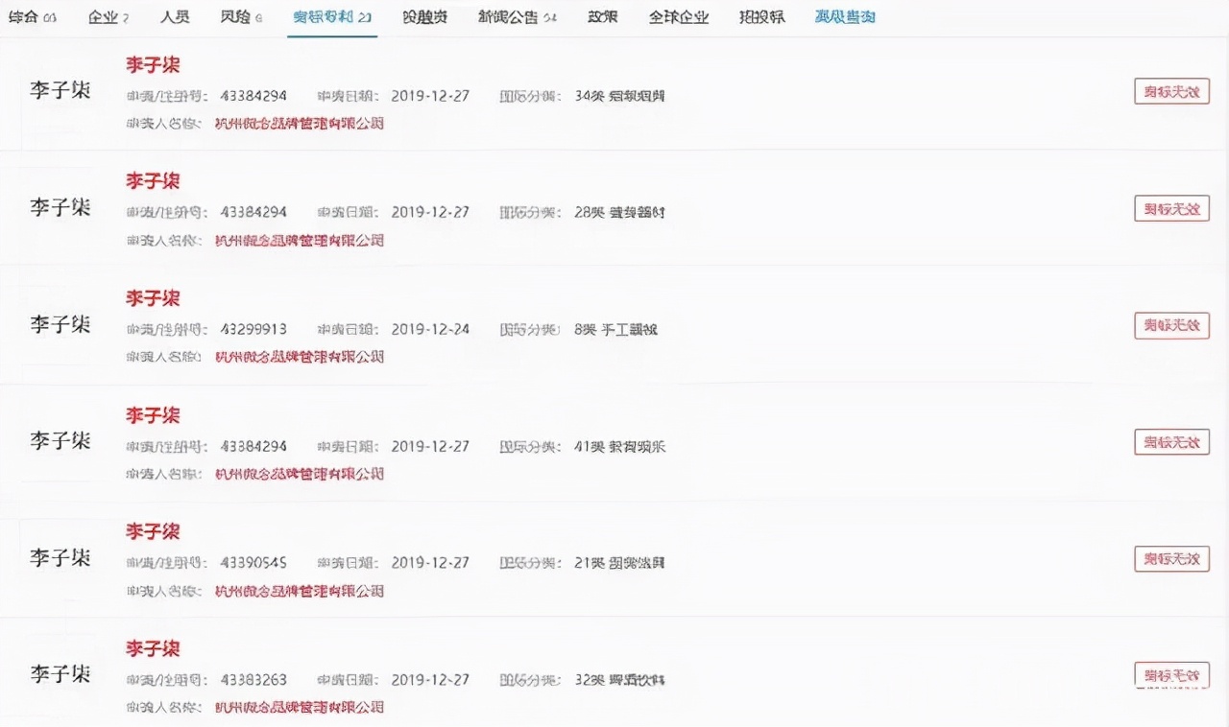Open red 李子柒 title in 8类 row
The width and height of the screenshot is (1229, 727).
coord(153,298)
